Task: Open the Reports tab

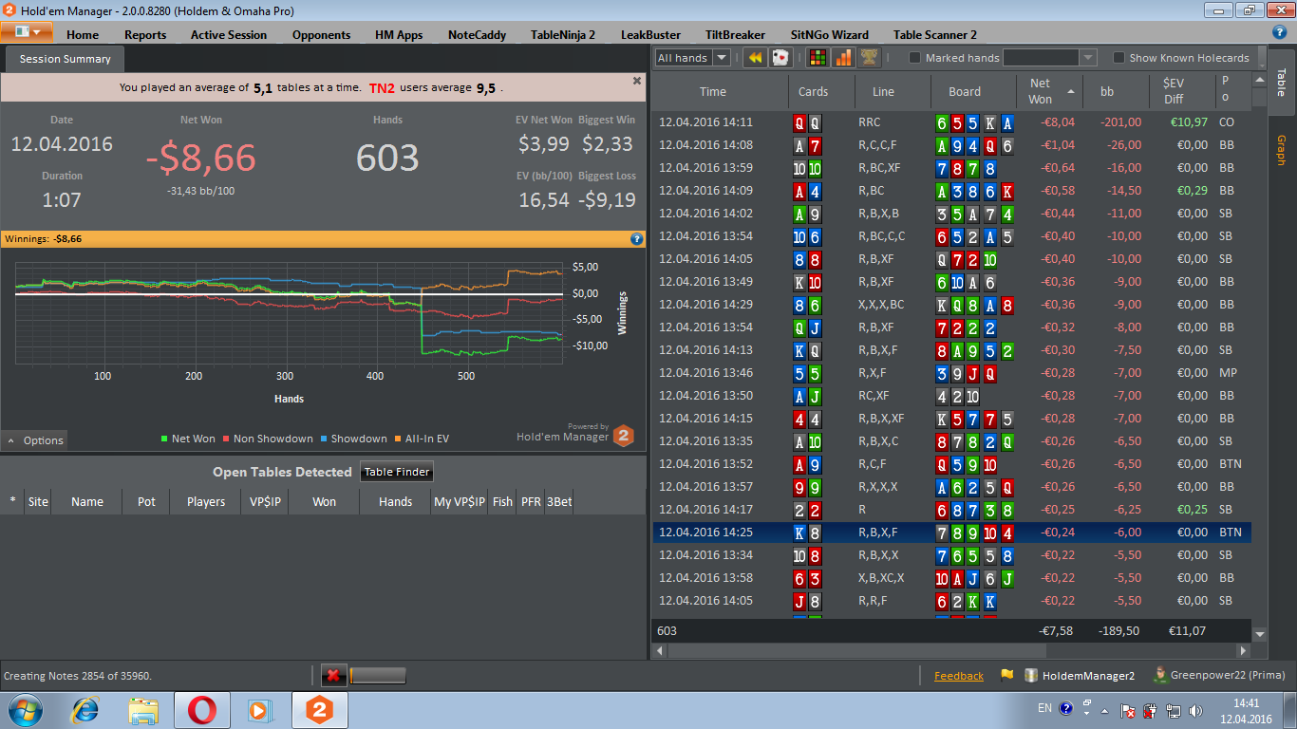Action: click(x=145, y=35)
